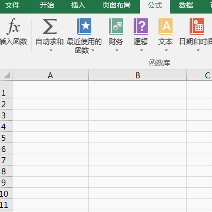212x212 pixels.
Task: Expand the 财务 dropdown arrow
Action: (117, 51)
